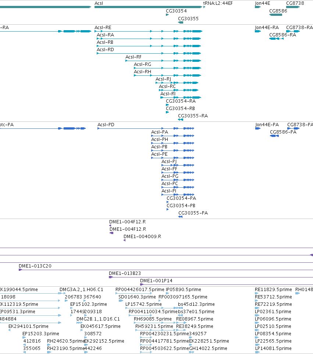Select protein CG8738-PA
313x354 pixels.
(x=300, y=125)
